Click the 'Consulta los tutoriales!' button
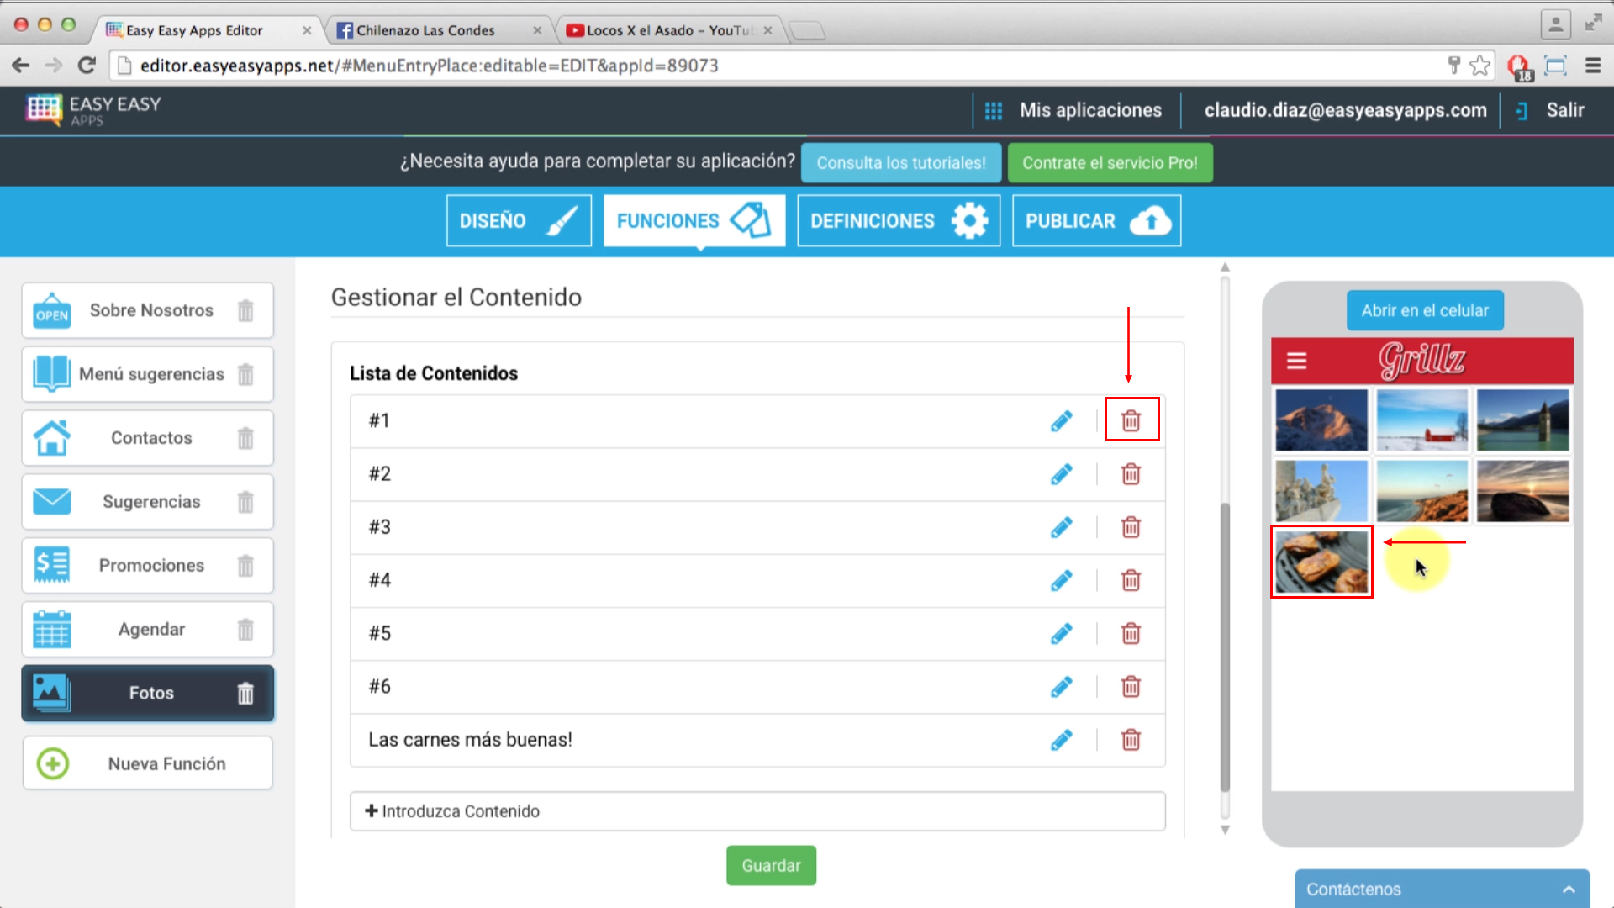Screen dimensions: 1614x908 pyautogui.click(x=900, y=163)
